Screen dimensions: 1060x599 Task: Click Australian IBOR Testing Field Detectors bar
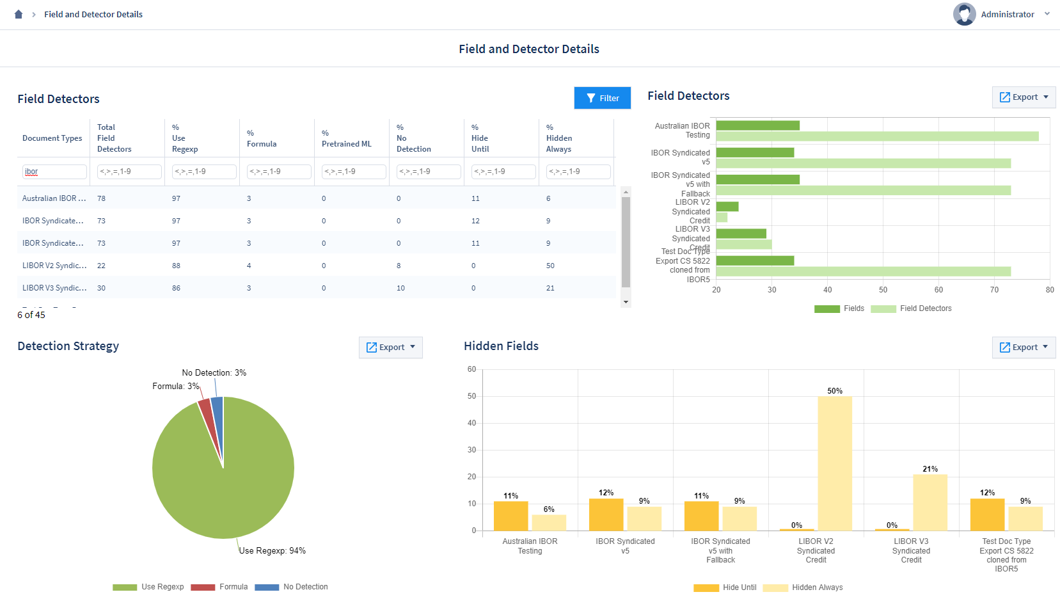click(x=878, y=136)
